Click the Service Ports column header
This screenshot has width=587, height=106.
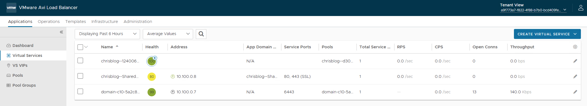coord(297,47)
